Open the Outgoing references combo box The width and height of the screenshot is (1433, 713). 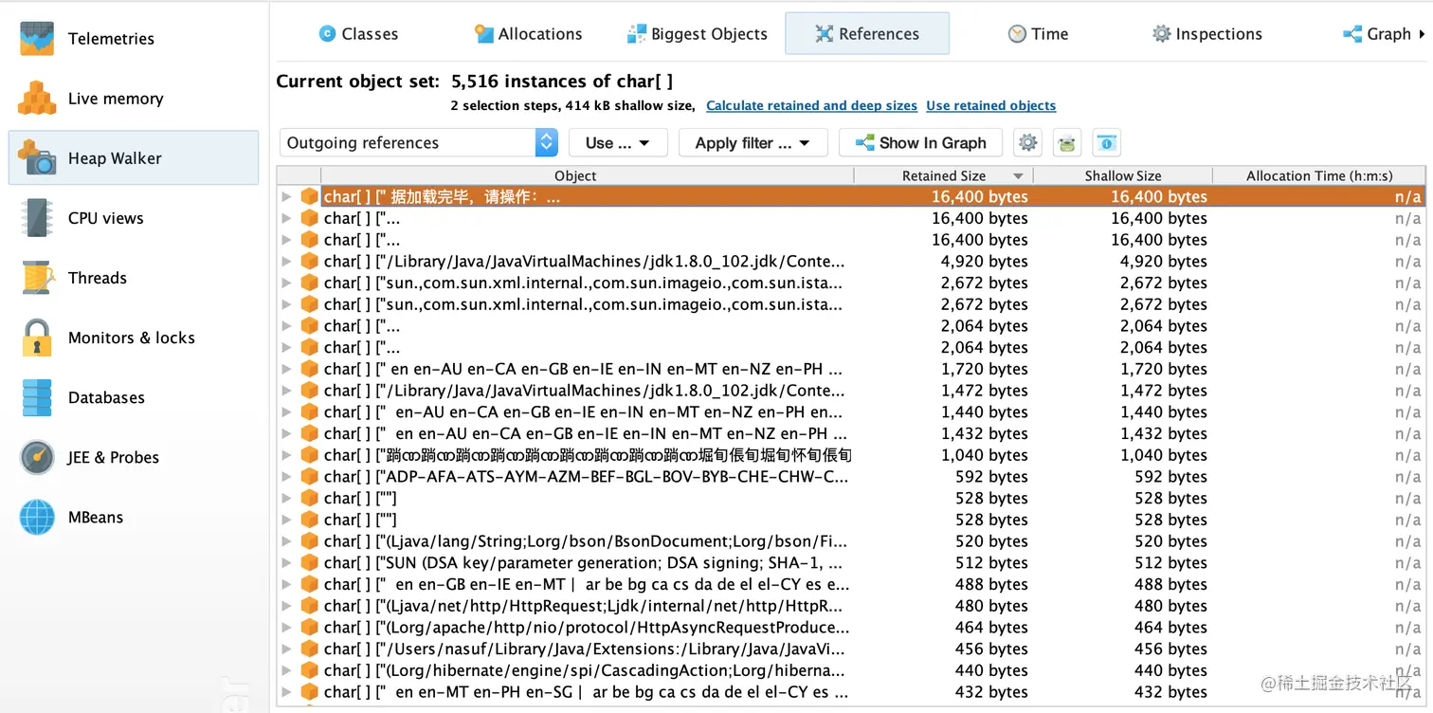[419, 143]
